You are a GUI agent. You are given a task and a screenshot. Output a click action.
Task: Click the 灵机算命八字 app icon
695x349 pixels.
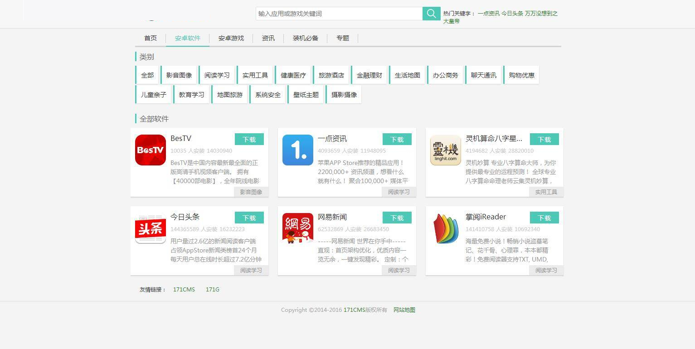click(445, 150)
